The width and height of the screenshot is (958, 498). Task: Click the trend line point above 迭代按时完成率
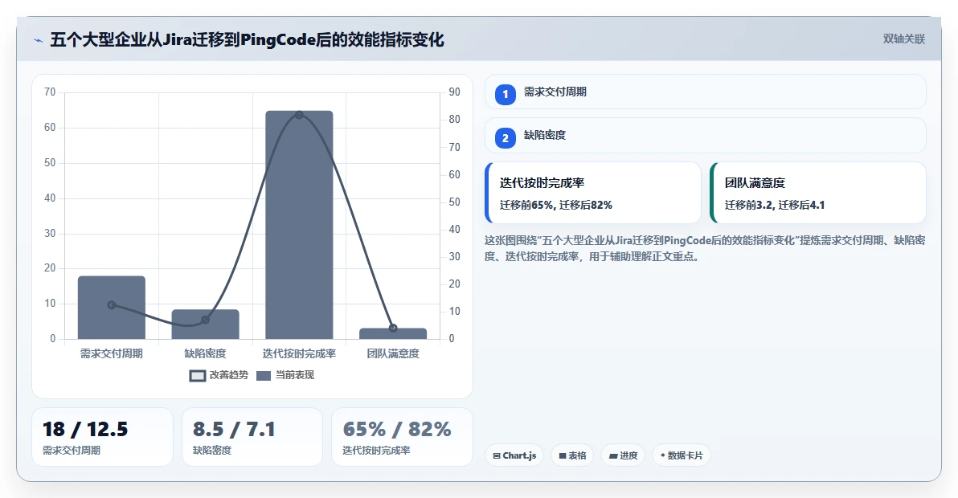pyautogui.click(x=299, y=115)
